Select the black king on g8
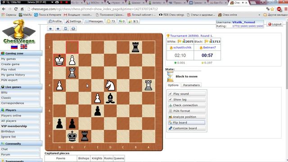 [x=72, y=136]
